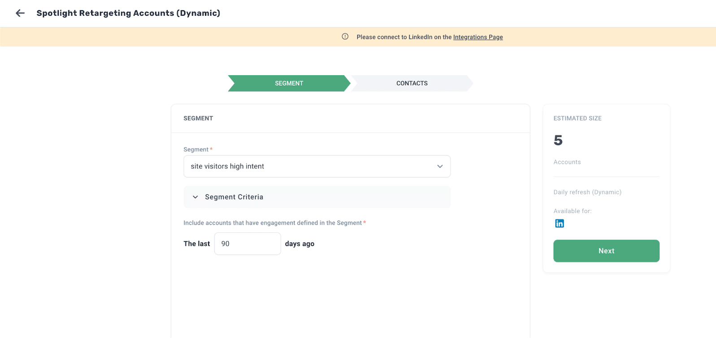The height and width of the screenshot is (338, 716).
Task: Click the chevron beside Segment Criteria
Action: coord(195,197)
